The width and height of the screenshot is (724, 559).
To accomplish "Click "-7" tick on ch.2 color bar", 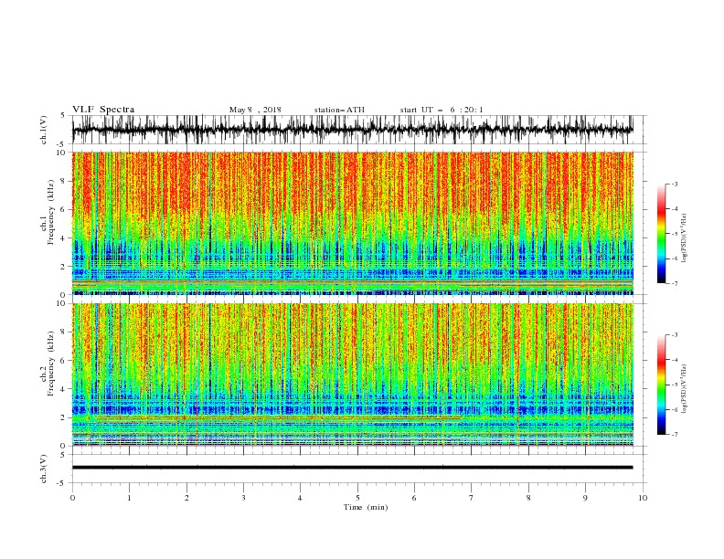I will [x=675, y=434].
